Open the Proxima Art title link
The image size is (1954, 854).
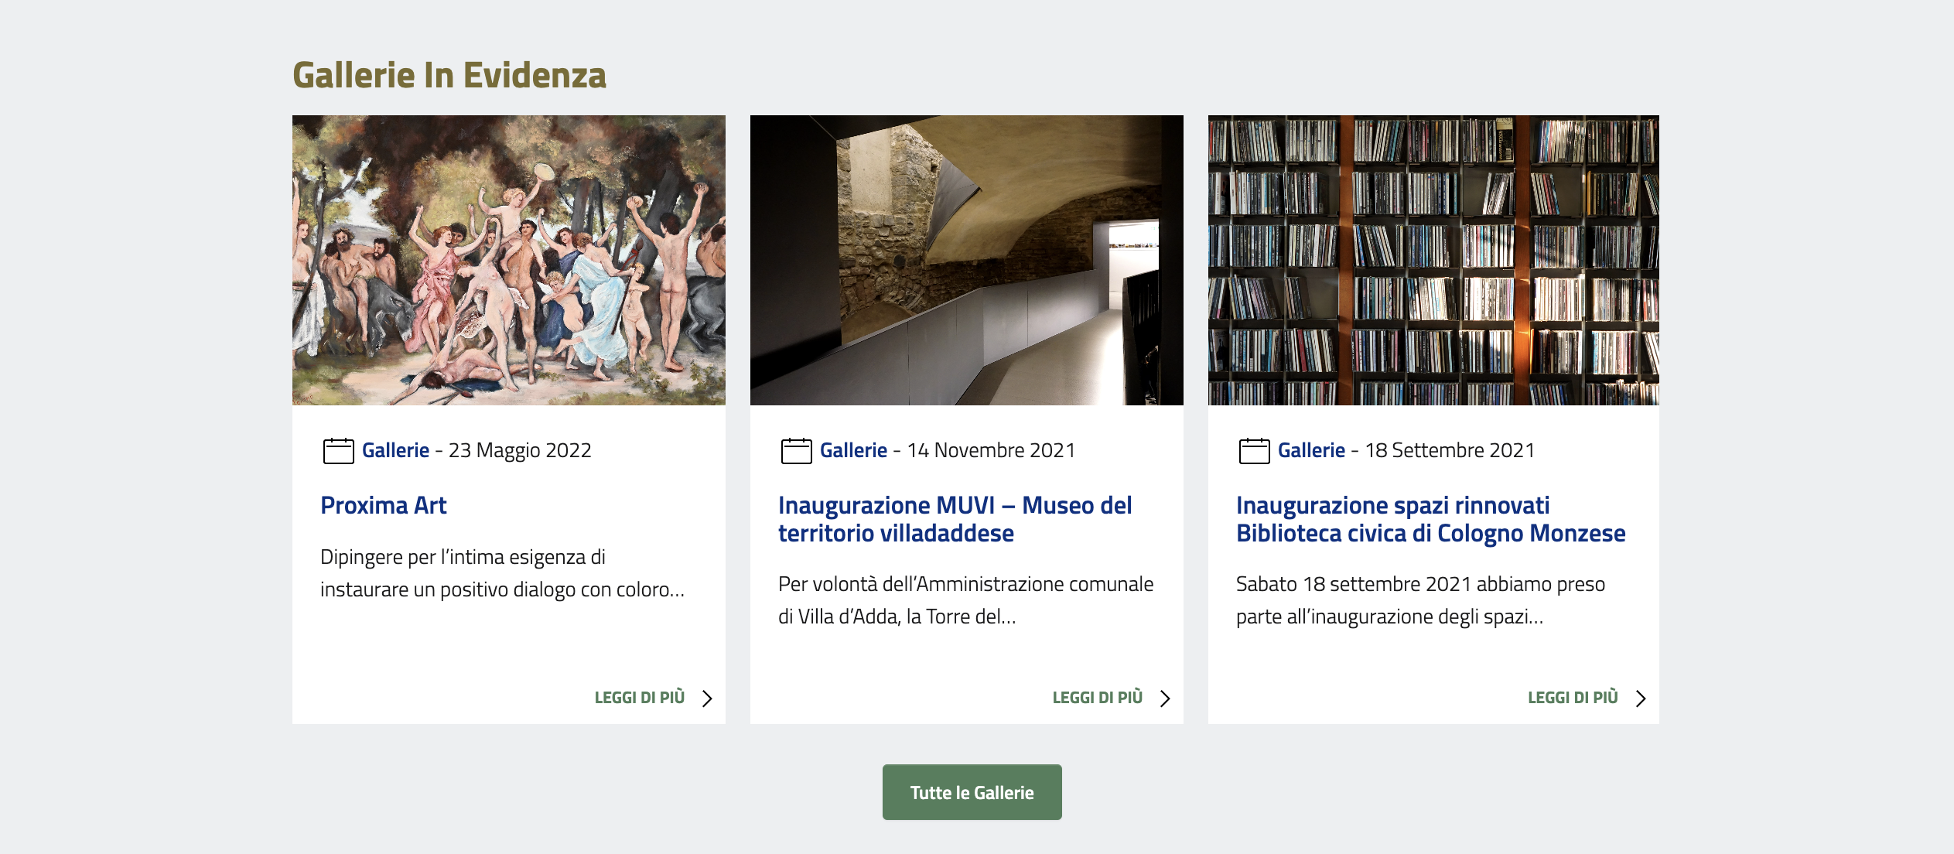pyautogui.click(x=384, y=505)
